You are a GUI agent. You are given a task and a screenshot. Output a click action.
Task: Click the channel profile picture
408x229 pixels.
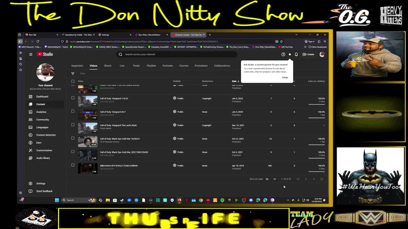(45, 72)
